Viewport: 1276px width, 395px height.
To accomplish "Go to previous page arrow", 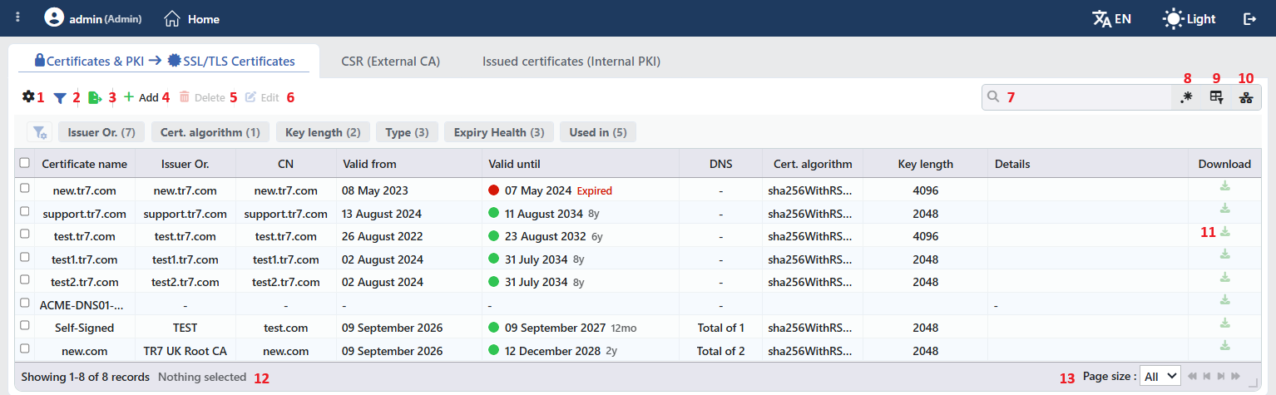I will (x=1207, y=377).
